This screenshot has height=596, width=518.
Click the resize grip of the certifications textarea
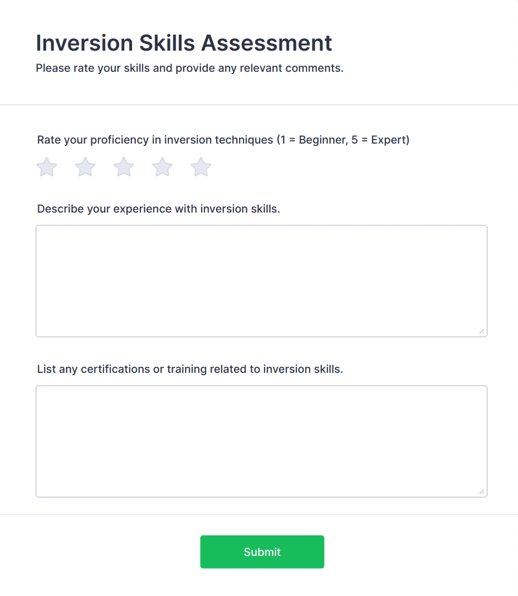(x=482, y=492)
